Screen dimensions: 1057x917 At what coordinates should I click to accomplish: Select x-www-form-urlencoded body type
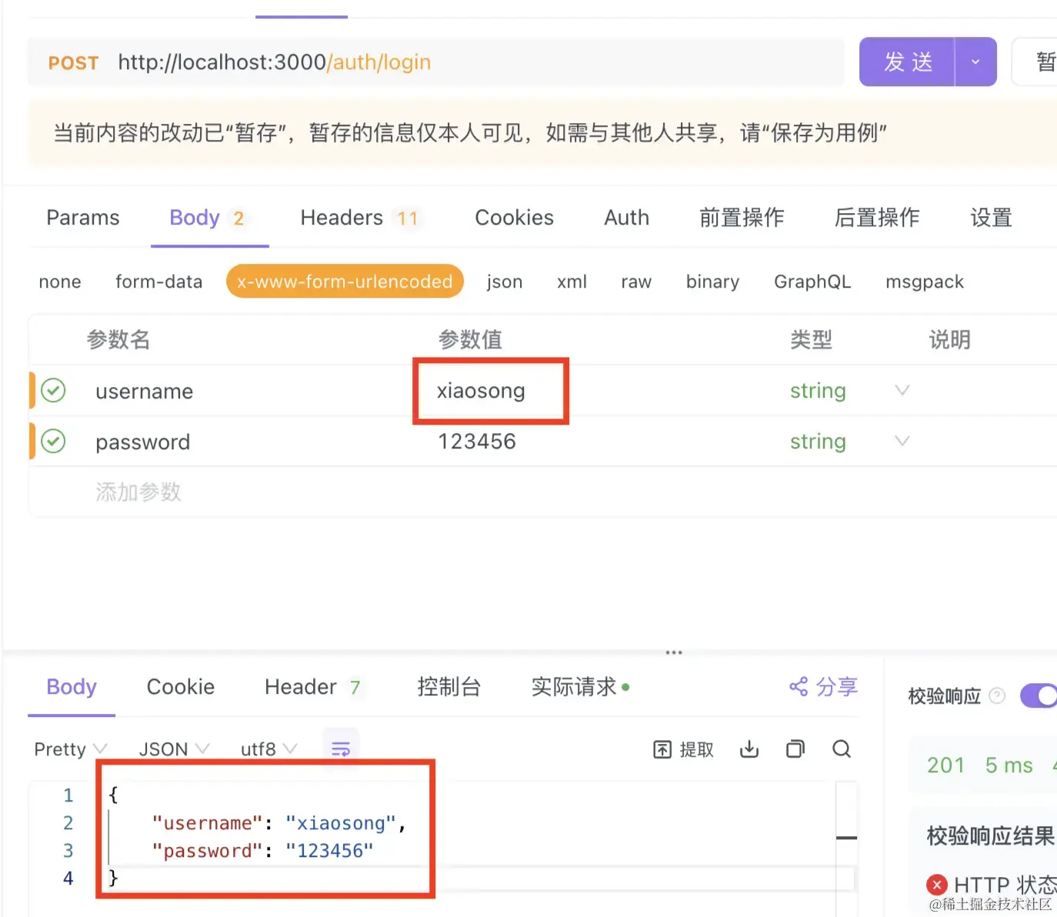pos(345,282)
